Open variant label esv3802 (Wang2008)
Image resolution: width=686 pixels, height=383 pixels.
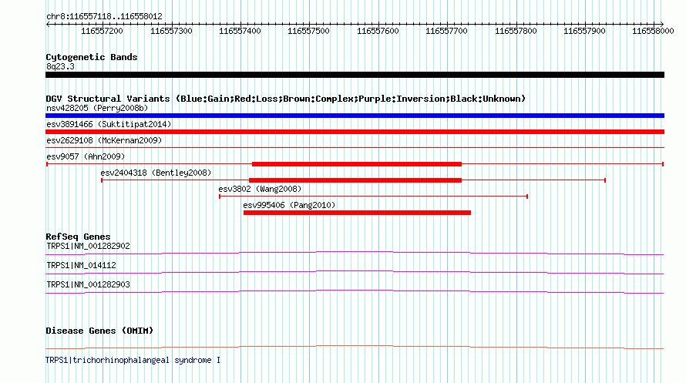[260, 189]
